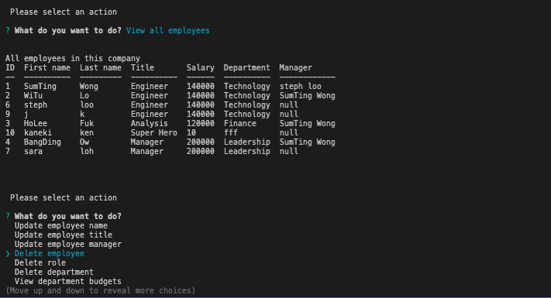The height and width of the screenshot is (298, 551).
Task: Click bold 'What do you want to do?' lower prompt
Action: (x=68, y=216)
